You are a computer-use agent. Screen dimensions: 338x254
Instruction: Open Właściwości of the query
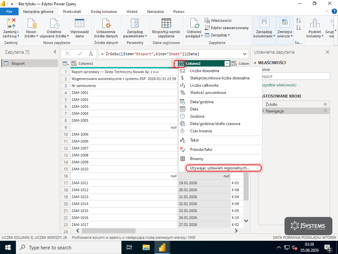click(218, 21)
